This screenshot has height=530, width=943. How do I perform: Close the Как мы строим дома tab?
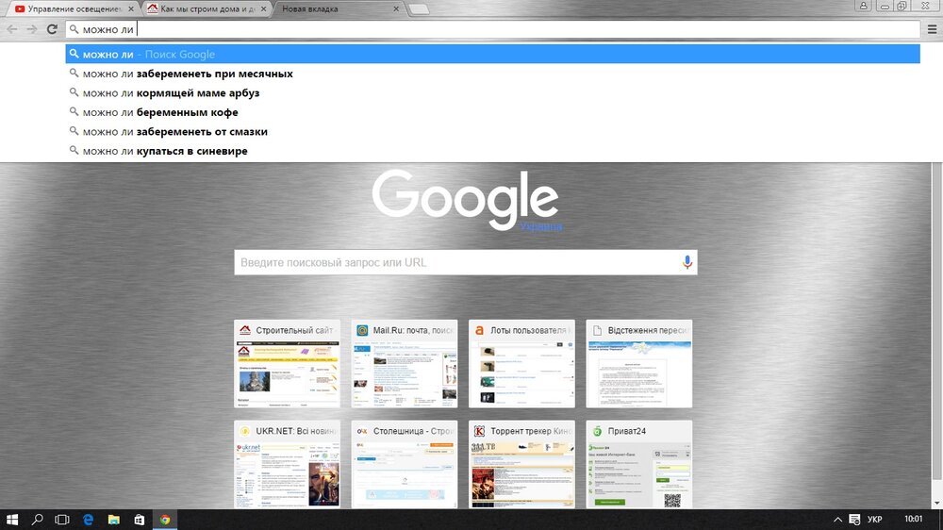point(263,9)
